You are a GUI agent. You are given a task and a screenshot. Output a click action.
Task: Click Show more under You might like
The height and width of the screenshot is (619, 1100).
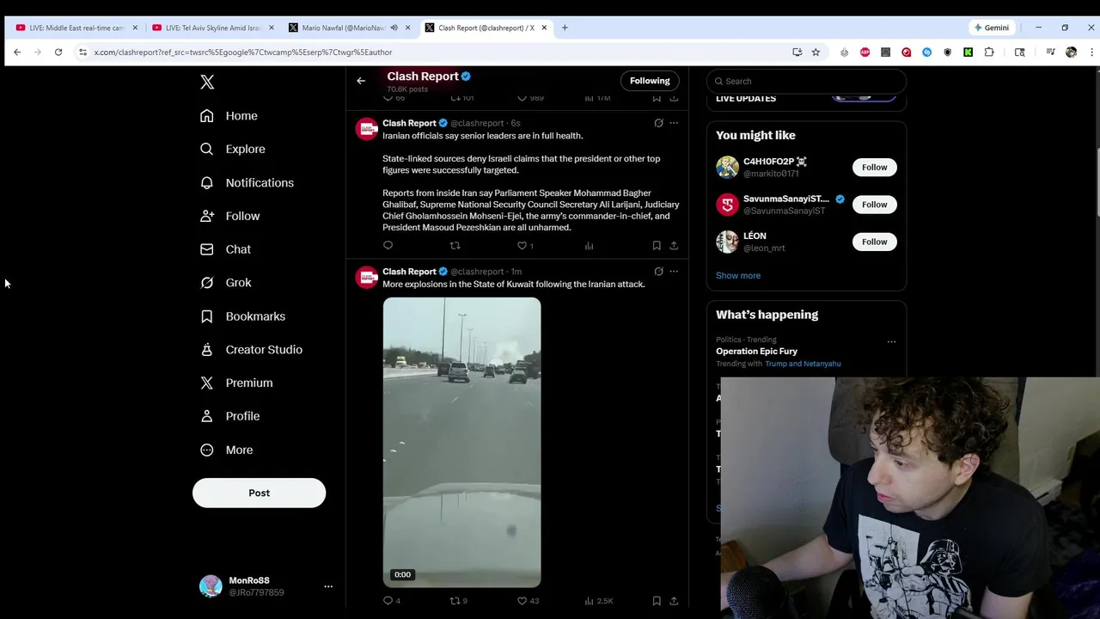738,275
